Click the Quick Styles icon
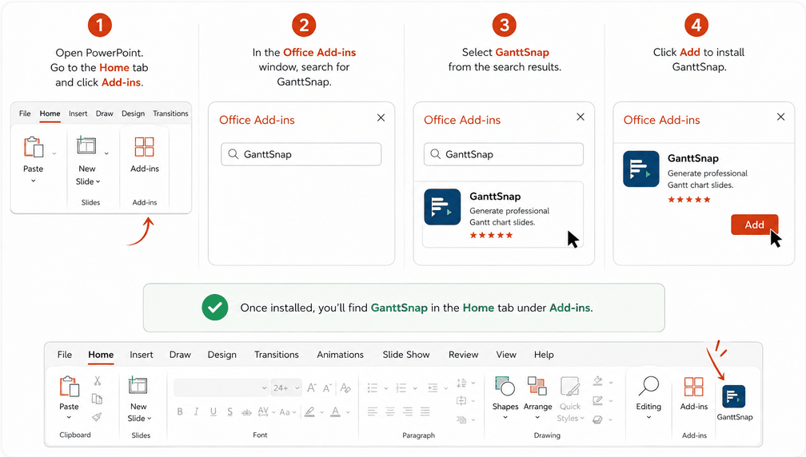The image size is (806, 457). tap(569, 387)
